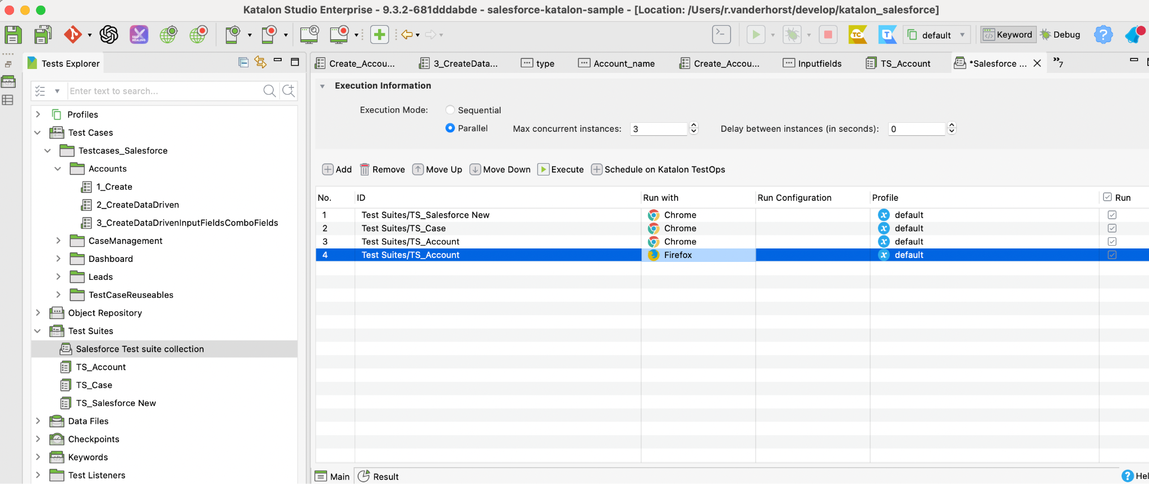Click the Execute button
The image size is (1149, 484).
560,169
